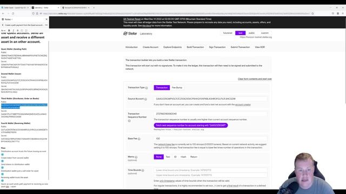Go forward with the browser forward arrow
Viewport: 346px width, 194px height.
click(x=8, y=13)
